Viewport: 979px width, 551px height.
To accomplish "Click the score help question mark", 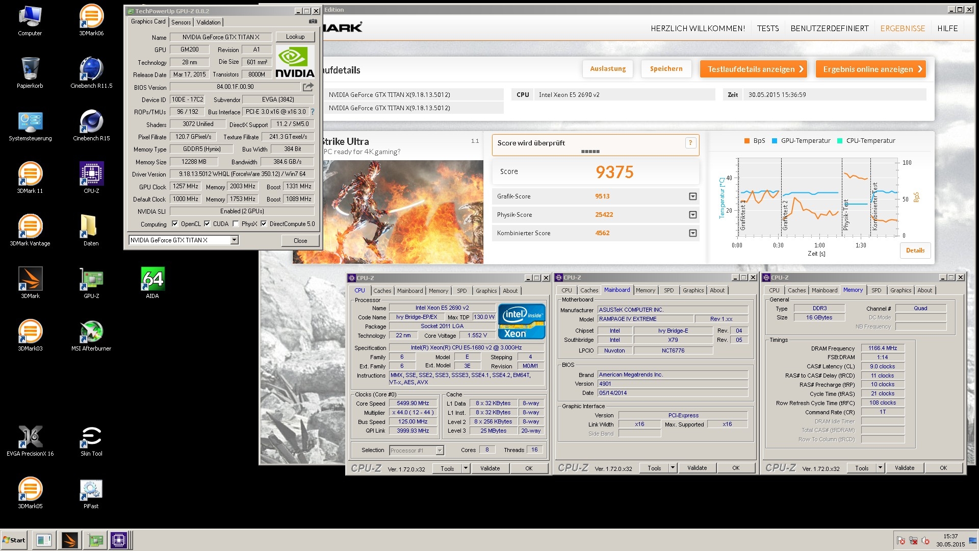I will click(x=690, y=143).
